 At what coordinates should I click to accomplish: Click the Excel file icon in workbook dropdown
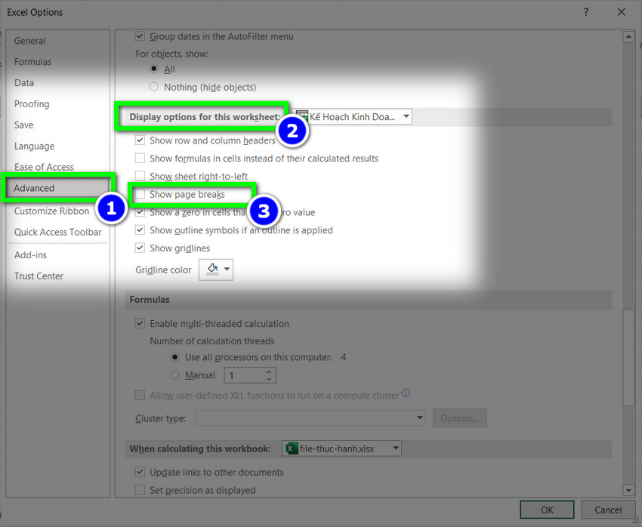(x=291, y=448)
